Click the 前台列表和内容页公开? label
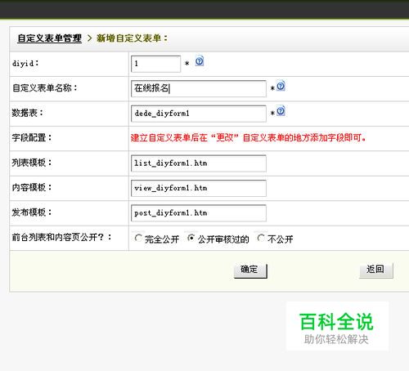 (x=61, y=237)
